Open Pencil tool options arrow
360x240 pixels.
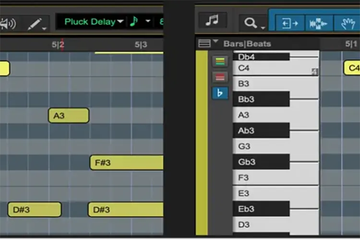(44, 29)
